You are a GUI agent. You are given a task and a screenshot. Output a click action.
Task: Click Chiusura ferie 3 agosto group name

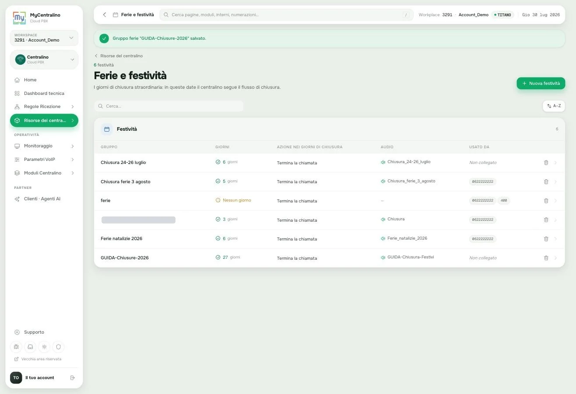coord(126,182)
